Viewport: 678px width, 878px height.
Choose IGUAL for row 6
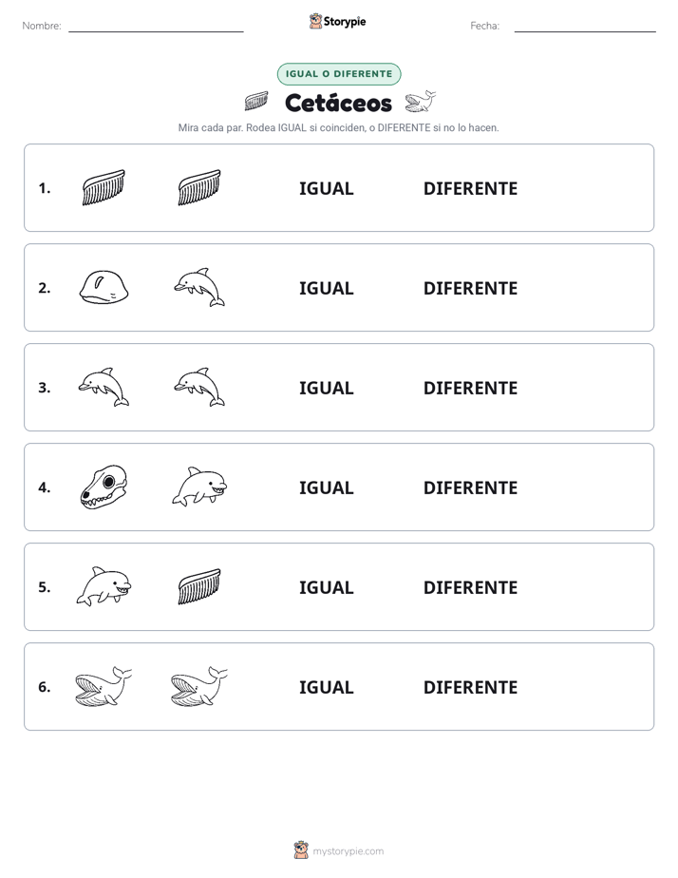326,687
